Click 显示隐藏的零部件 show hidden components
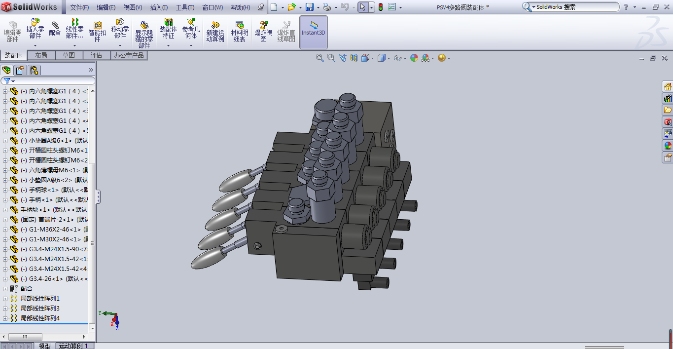Screen dimensions: 673x349 pyautogui.click(x=144, y=35)
